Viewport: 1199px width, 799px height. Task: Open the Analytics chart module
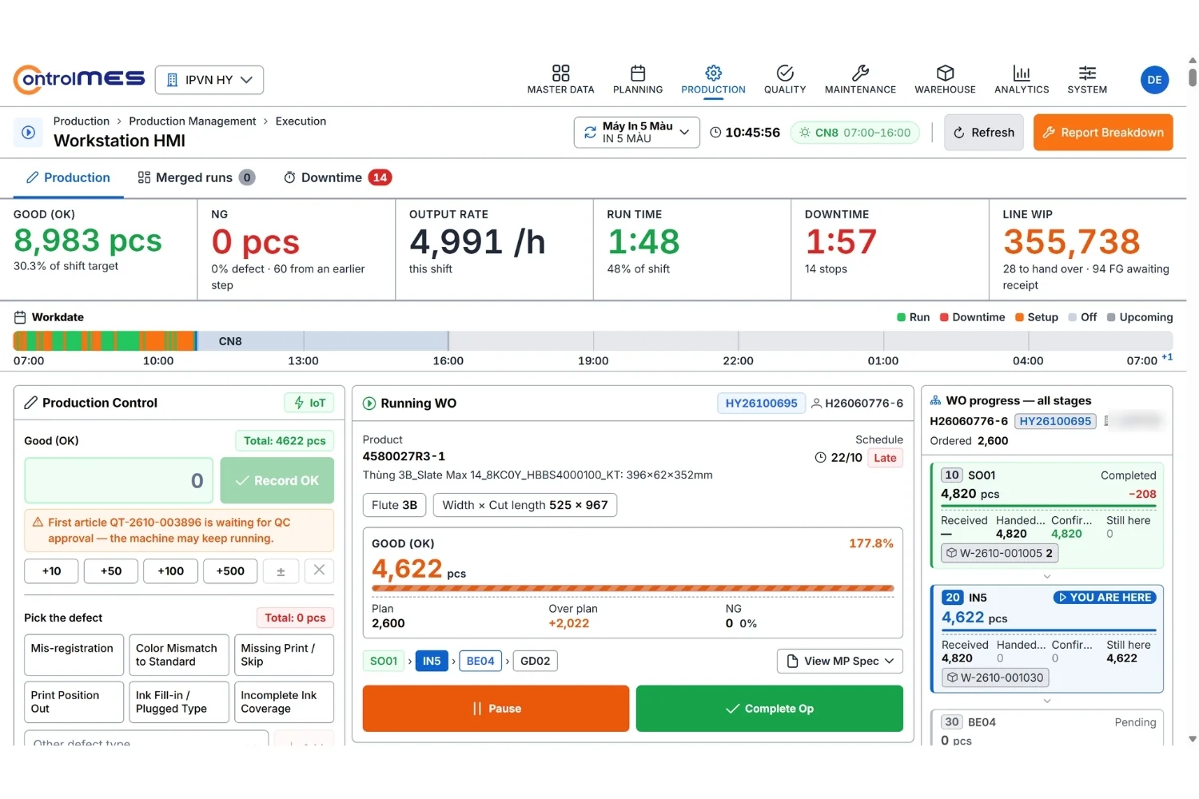coord(1022,80)
